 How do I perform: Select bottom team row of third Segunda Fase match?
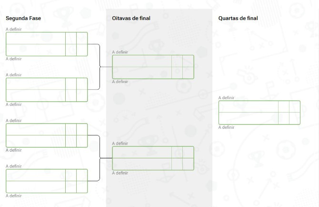tap(36, 141)
